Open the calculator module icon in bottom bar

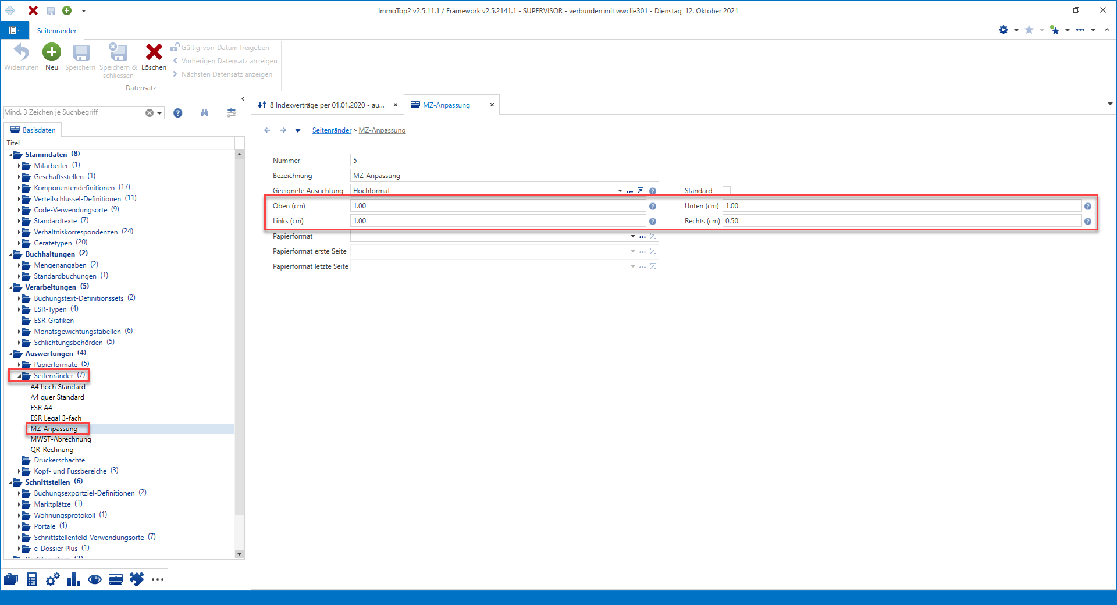click(32, 579)
